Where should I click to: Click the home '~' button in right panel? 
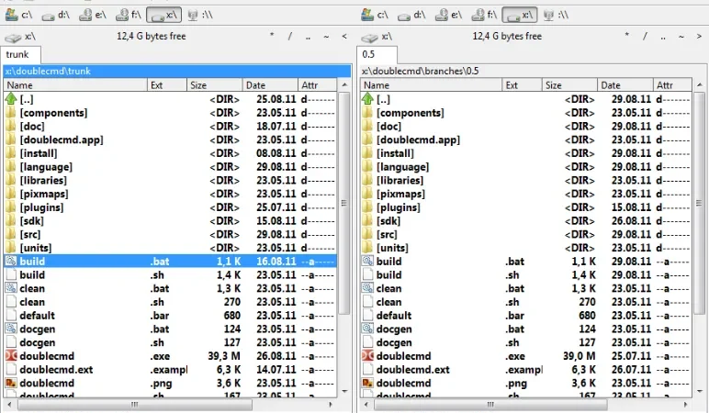681,36
